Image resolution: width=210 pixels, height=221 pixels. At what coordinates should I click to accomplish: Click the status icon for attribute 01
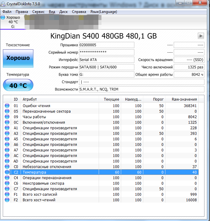[x=7, y=106]
